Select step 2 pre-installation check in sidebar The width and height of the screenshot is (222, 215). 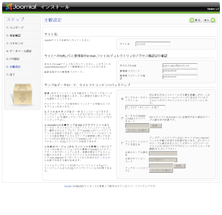click(x=13, y=36)
